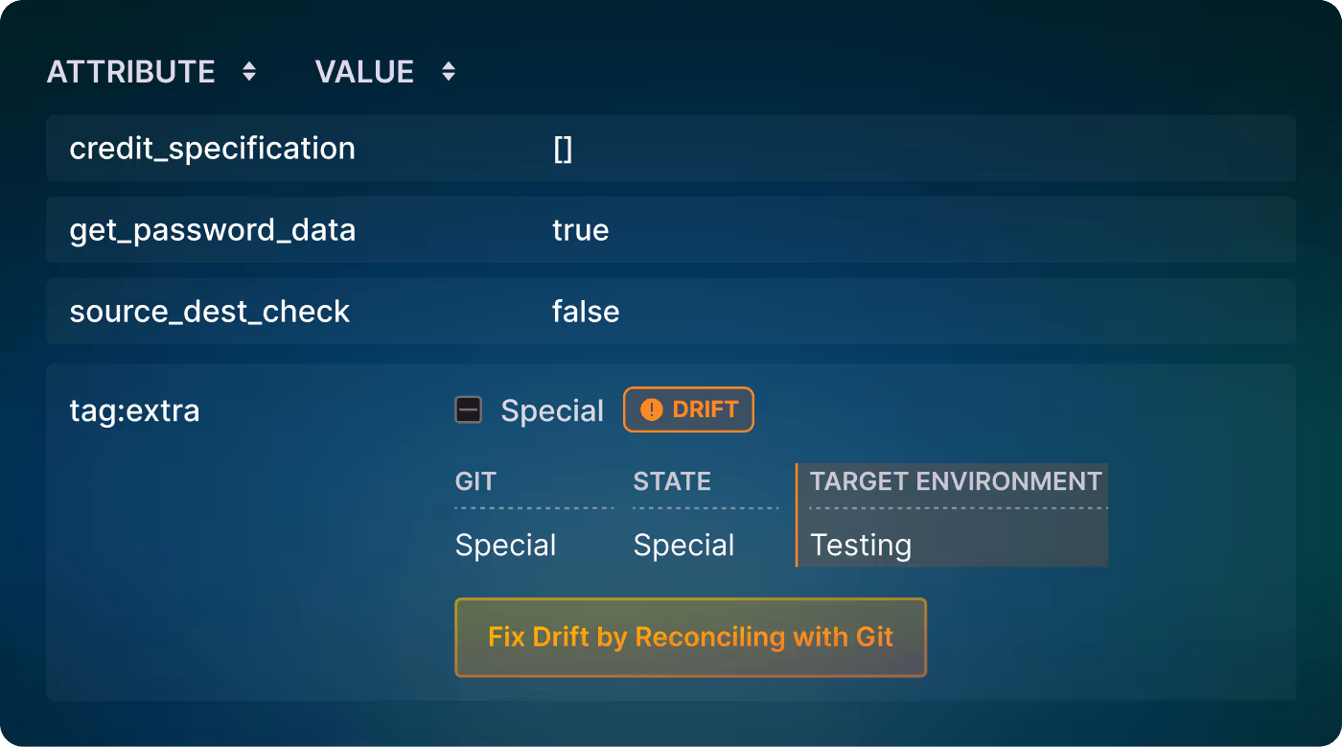
Task: Select the TARGET ENVIRONMENT column header
Action: (955, 481)
